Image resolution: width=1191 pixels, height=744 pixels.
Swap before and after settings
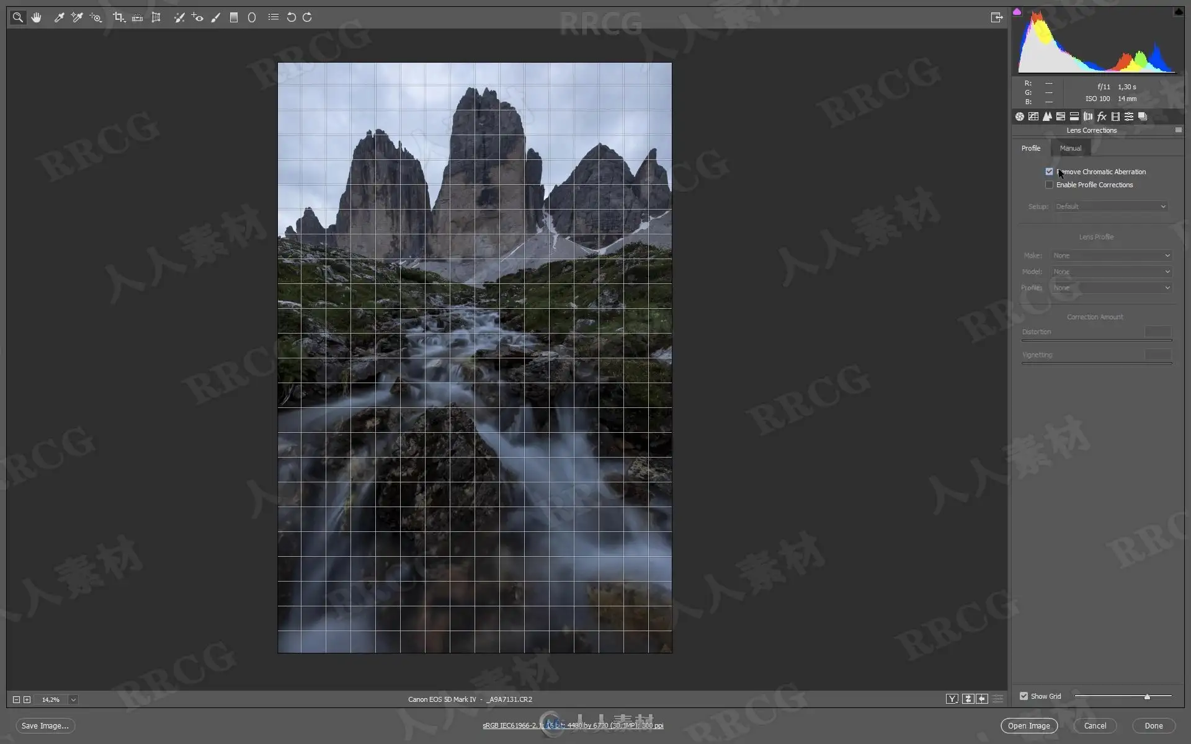tap(968, 699)
